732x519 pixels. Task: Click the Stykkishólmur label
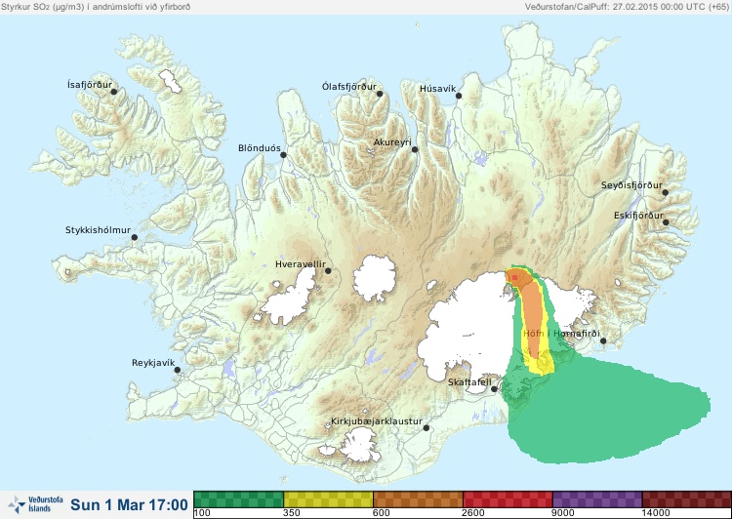click(98, 230)
